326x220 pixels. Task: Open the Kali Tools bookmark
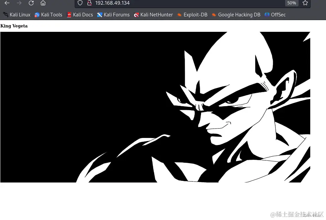tap(48, 15)
